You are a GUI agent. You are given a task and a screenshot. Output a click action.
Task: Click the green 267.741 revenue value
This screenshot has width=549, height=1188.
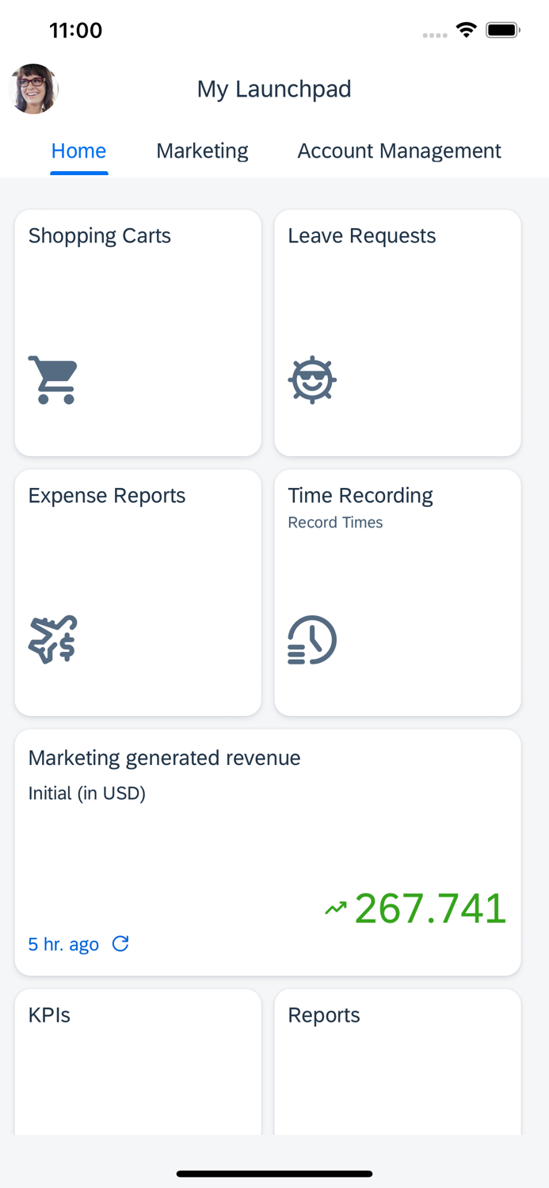click(431, 908)
